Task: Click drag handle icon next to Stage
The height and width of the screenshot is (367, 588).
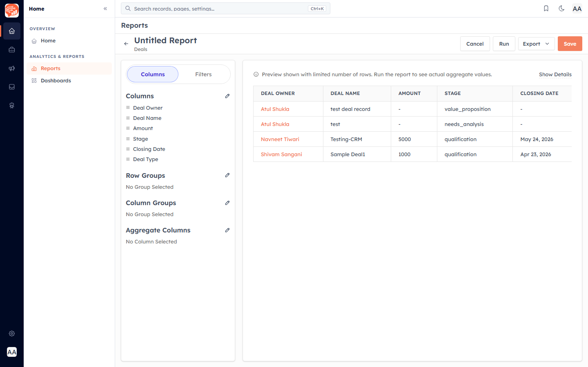Action: [128, 139]
